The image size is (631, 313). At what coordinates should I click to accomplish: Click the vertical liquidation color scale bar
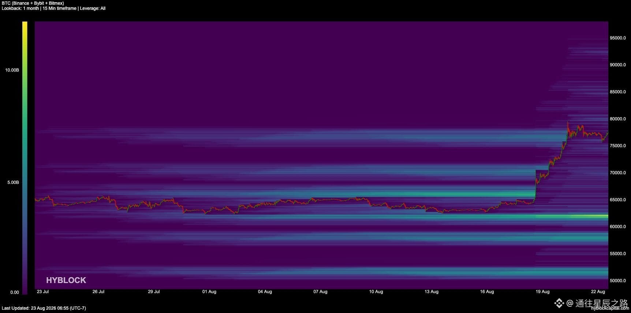[25, 158]
